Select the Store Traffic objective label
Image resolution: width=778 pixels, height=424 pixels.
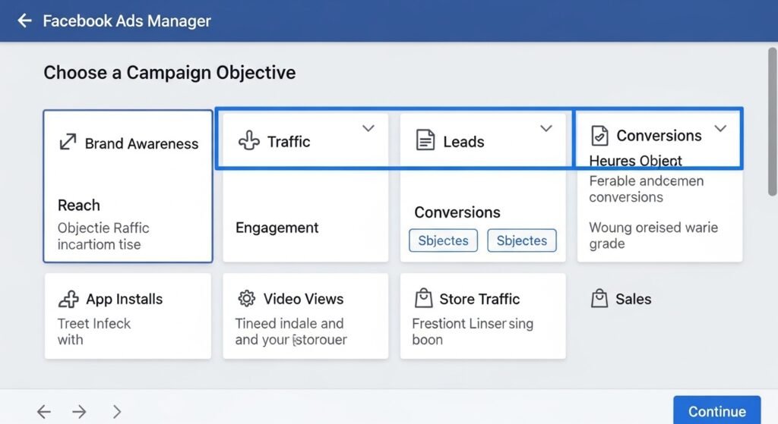479,299
